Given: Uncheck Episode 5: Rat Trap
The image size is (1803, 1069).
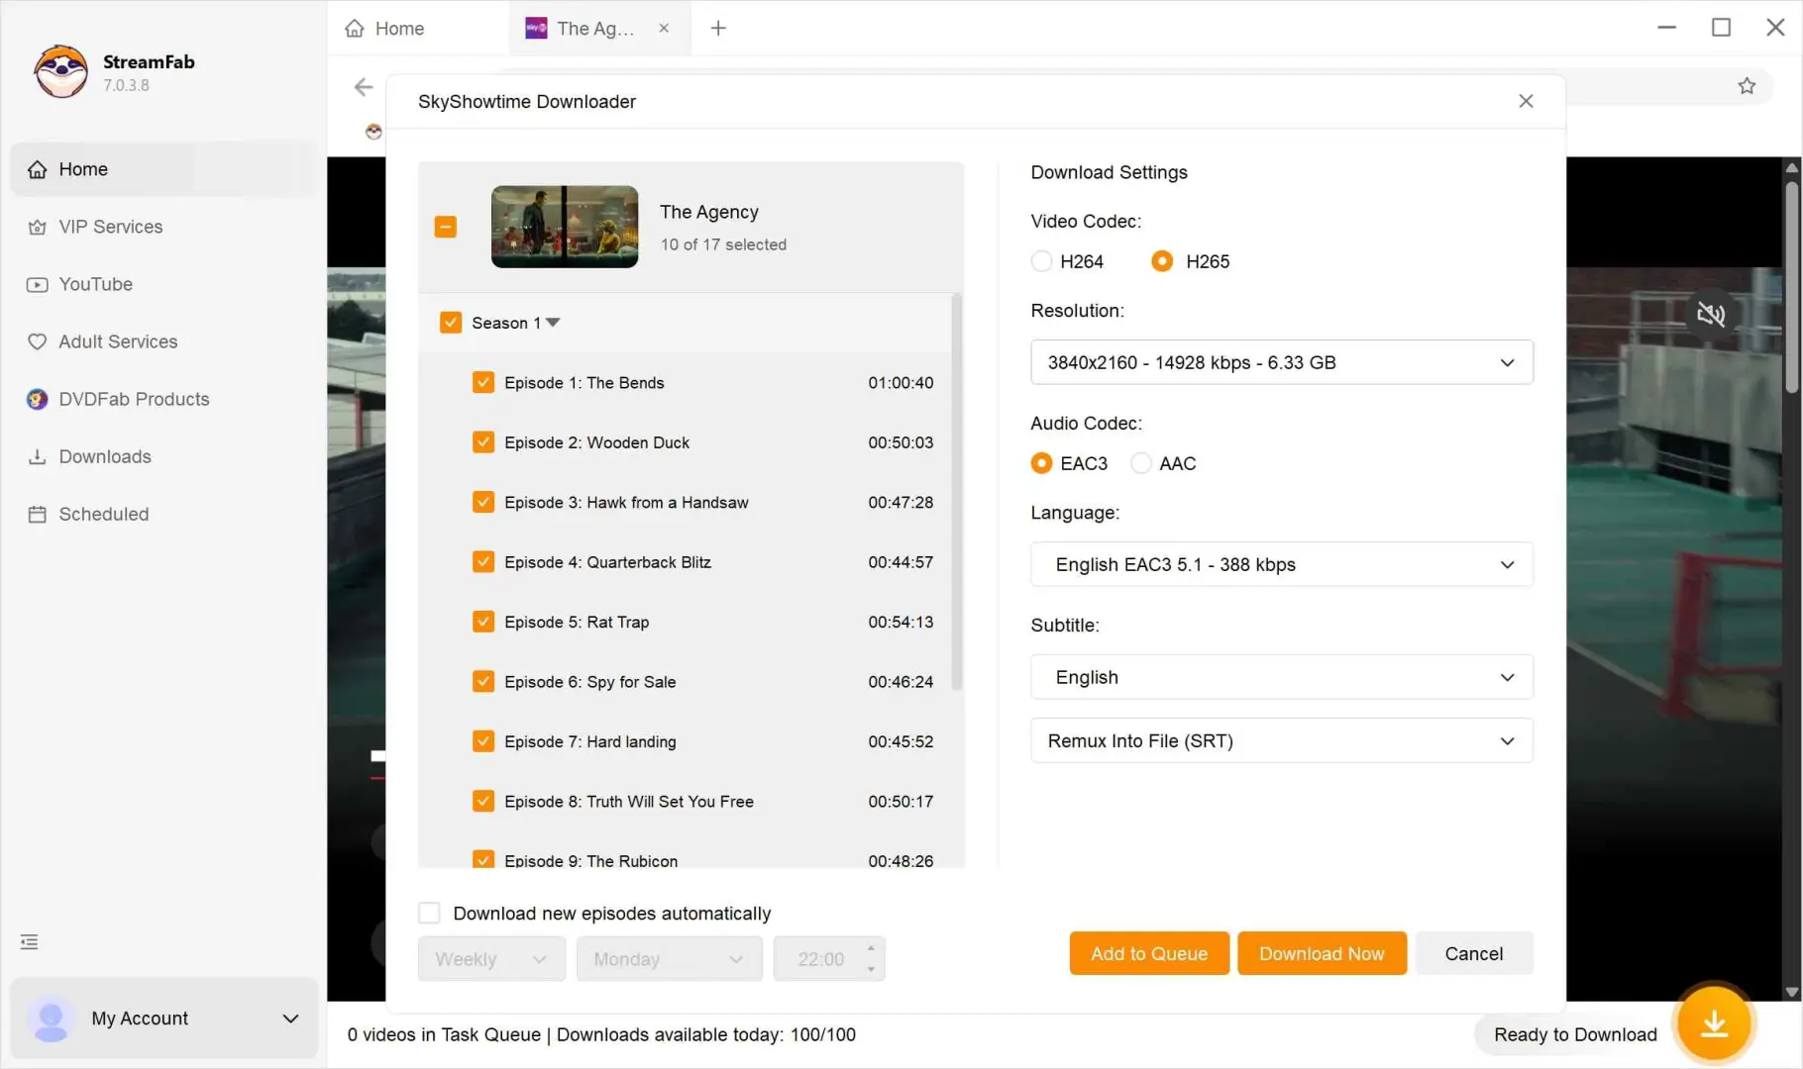Looking at the screenshot, I should click(483, 622).
